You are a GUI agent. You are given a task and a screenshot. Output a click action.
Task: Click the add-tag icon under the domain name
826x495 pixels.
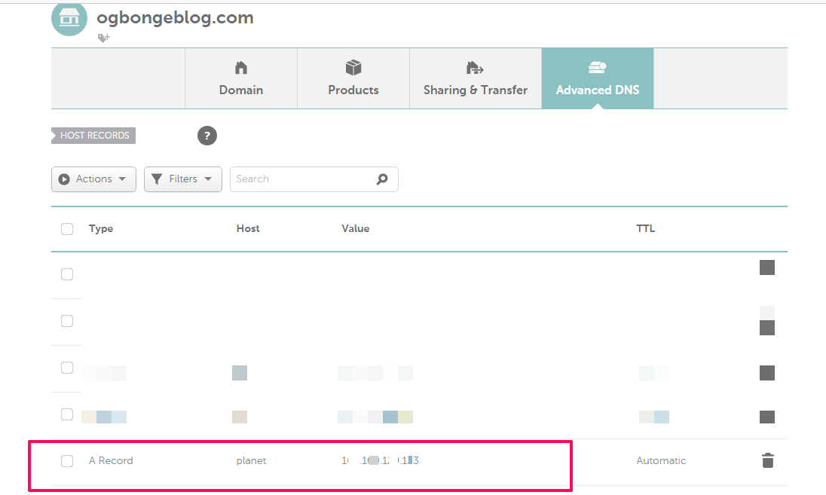pos(104,38)
